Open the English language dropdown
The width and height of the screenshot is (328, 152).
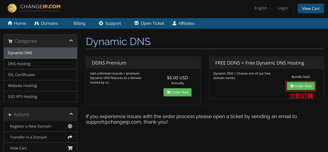click(x=263, y=8)
